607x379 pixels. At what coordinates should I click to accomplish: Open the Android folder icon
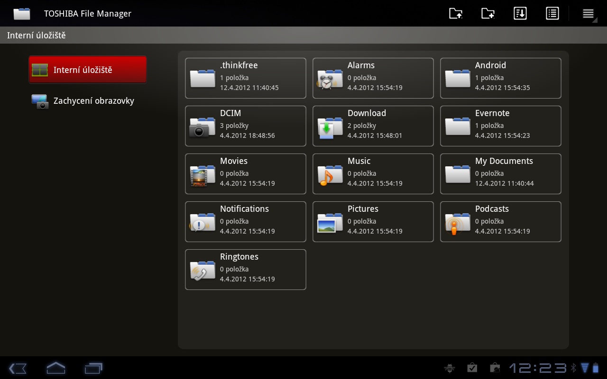(x=458, y=78)
